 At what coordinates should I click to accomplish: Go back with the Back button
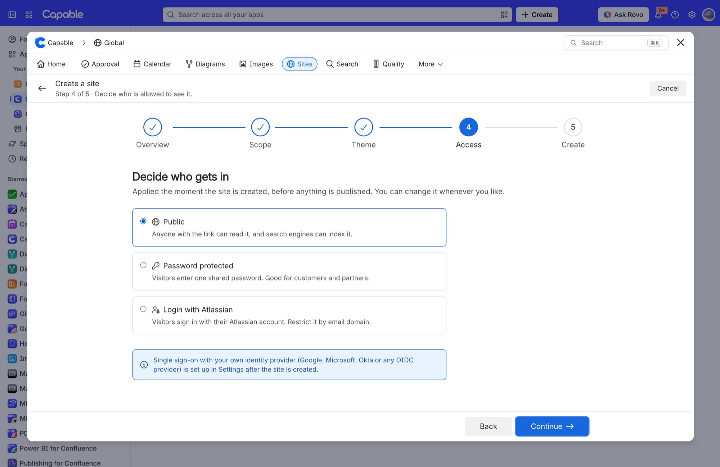tap(488, 426)
